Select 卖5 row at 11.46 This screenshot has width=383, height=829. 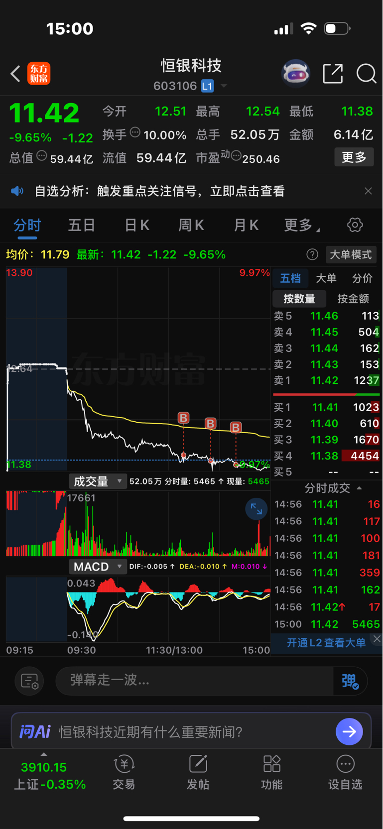[326, 316]
